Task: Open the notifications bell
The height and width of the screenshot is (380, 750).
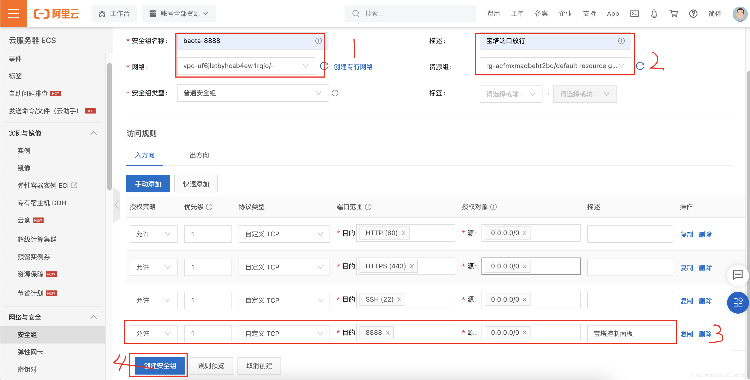Action: 654,14
